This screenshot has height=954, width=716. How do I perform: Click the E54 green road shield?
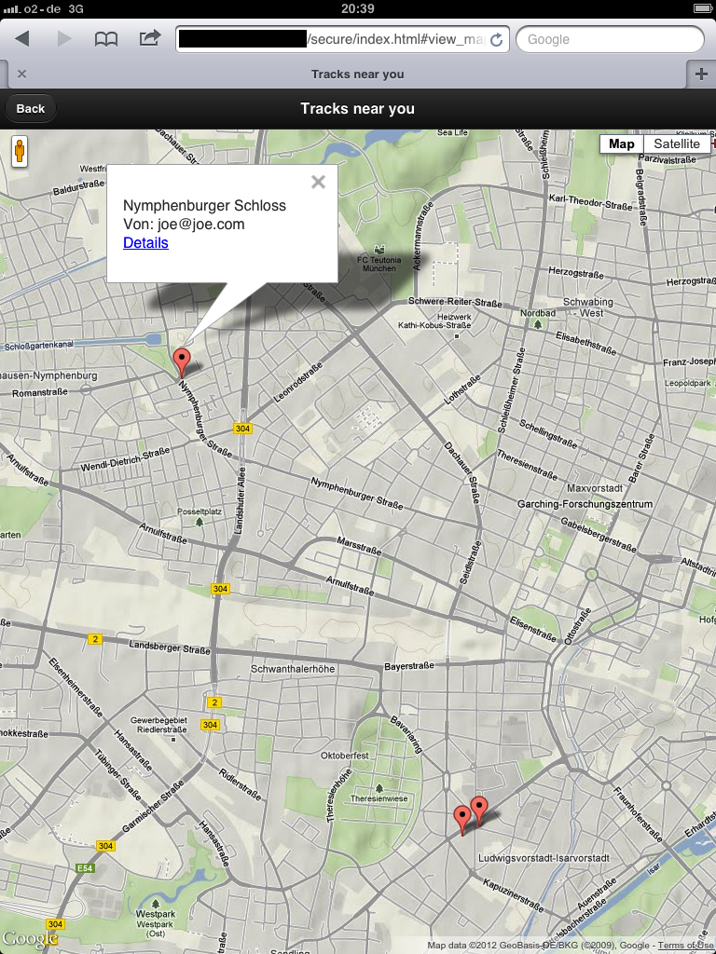[x=85, y=867]
